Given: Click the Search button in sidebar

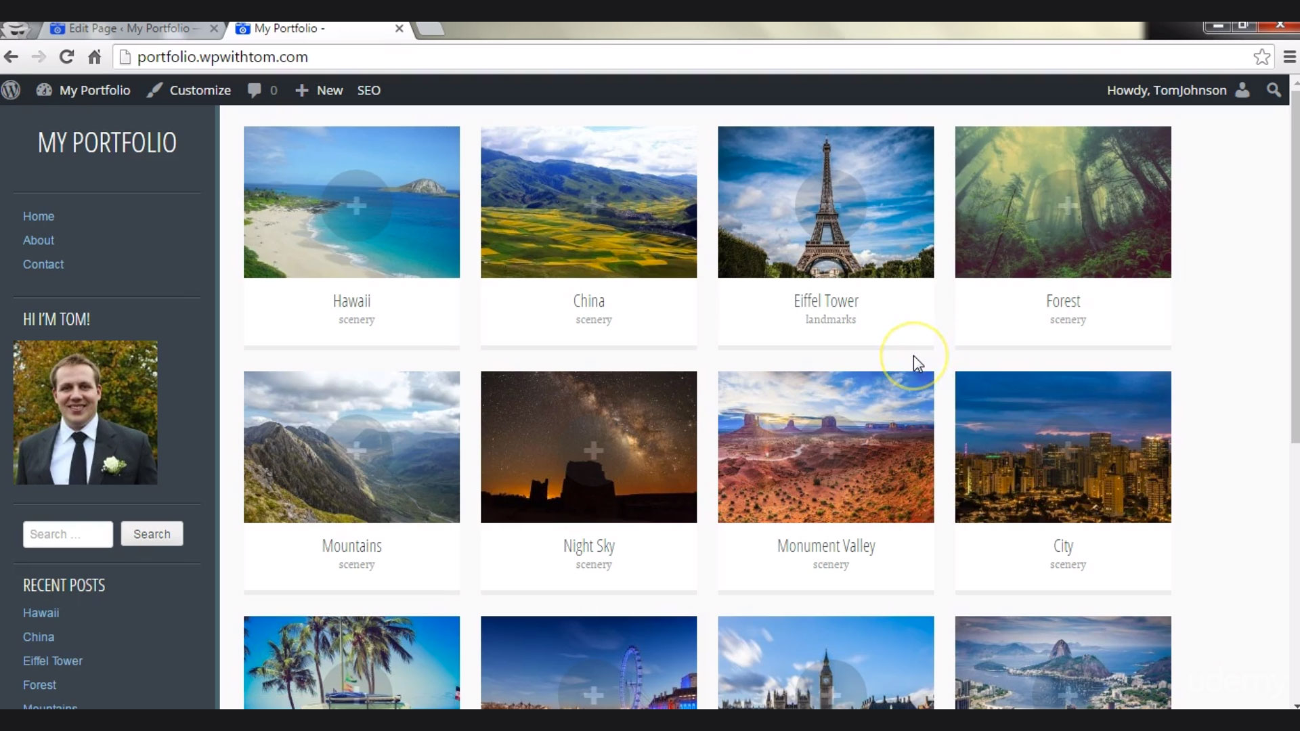Looking at the screenshot, I should coord(152,534).
